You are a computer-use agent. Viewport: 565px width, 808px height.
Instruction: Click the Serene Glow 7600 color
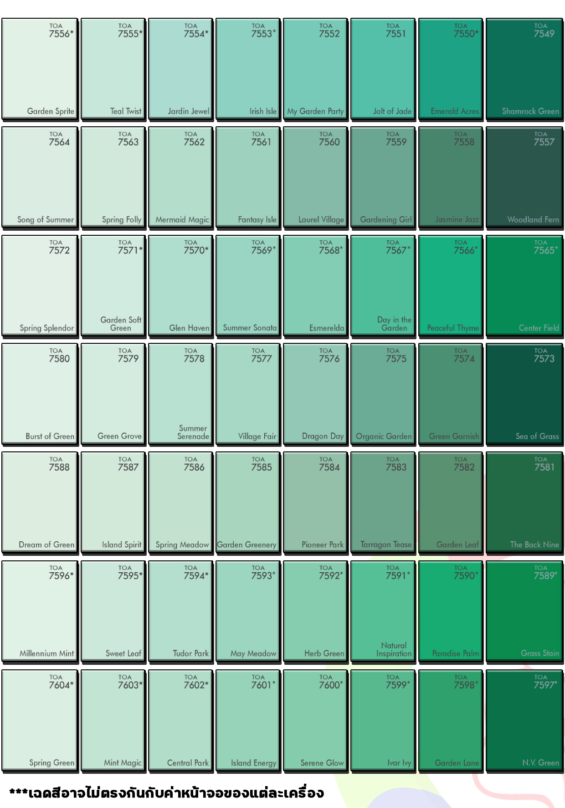[315, 720]
